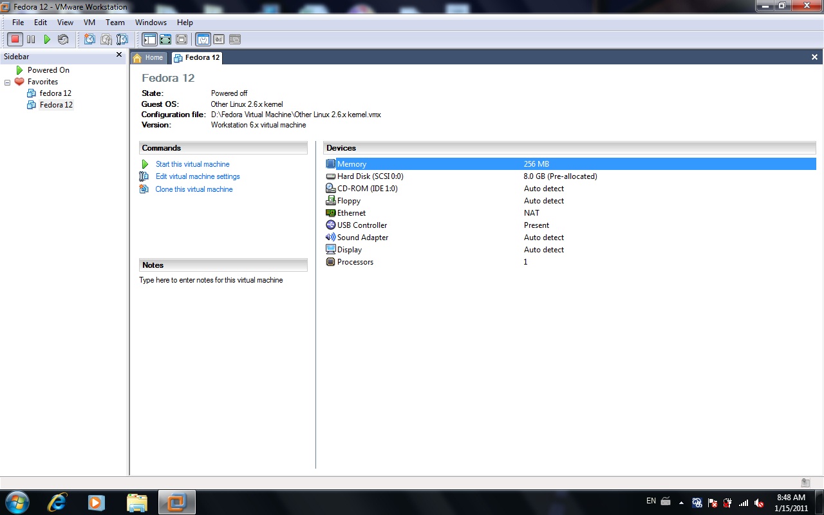Select the Memory device row
The image size is (824, 515).
click(x=570, y=164)
